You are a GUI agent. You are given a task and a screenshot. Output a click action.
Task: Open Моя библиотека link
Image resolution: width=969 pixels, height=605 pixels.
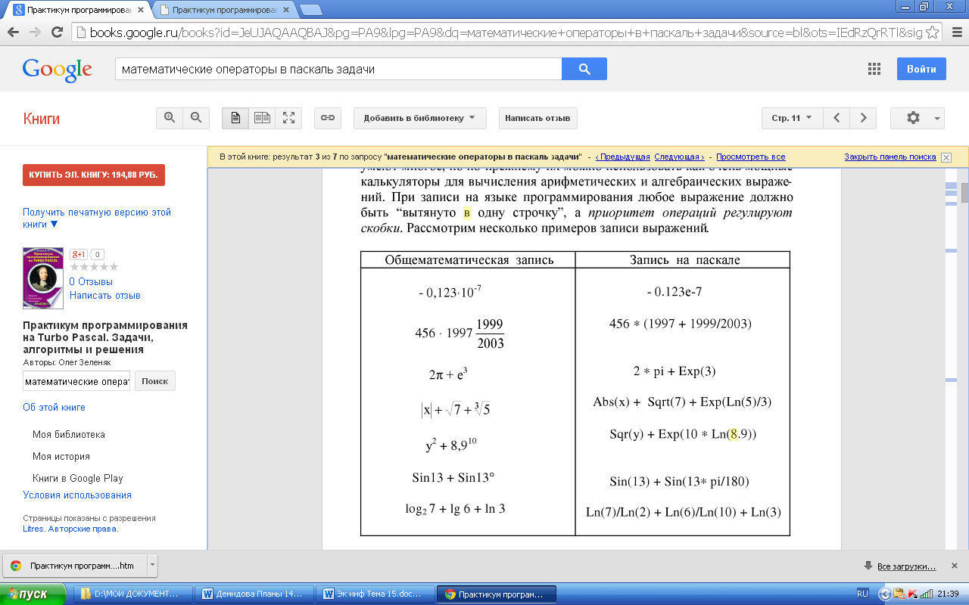pyautogui.click(x=69, y=435)
